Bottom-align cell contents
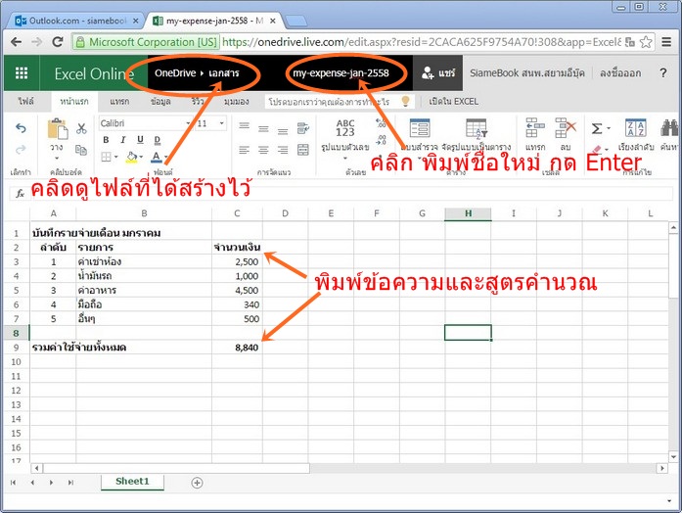The width and height of the screenshot is (682, 513). 283,131
